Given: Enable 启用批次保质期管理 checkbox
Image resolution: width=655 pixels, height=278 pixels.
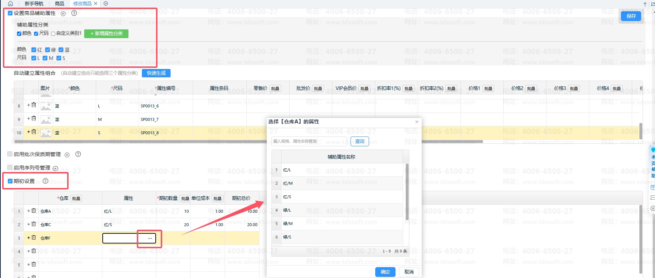Looking at the screenshot, I should pos(10,154).
